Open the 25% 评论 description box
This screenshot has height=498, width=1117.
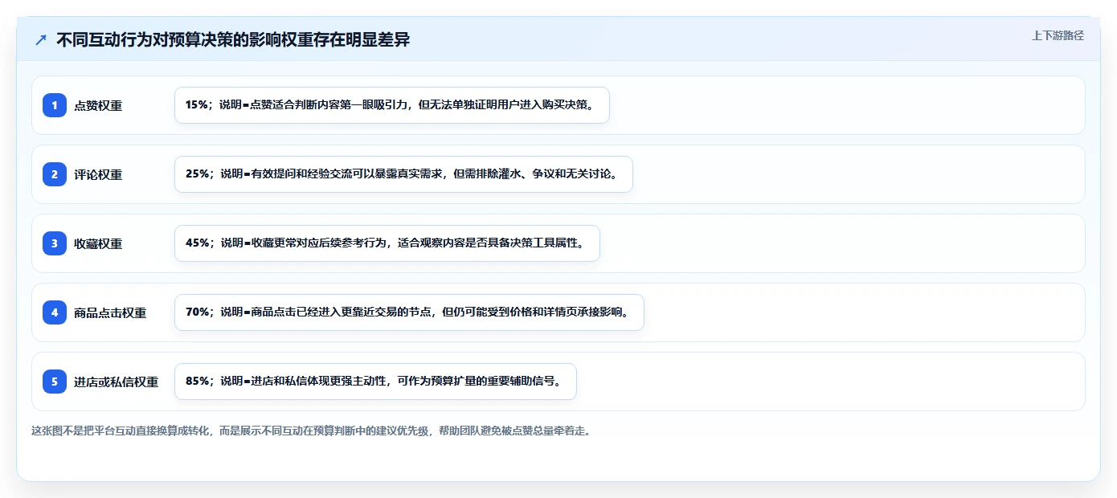pyautogui.click(x=403, y=174)
